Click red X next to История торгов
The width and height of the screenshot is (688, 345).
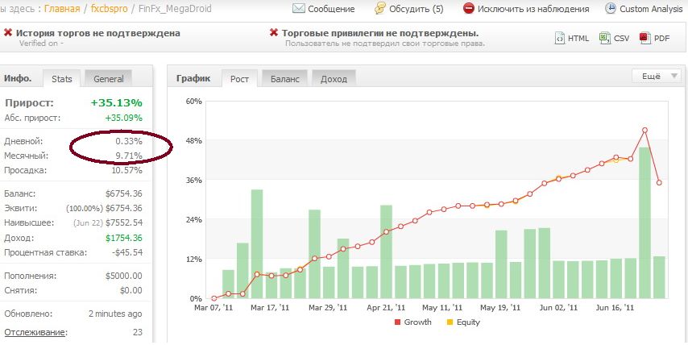(x=7, y=33)
